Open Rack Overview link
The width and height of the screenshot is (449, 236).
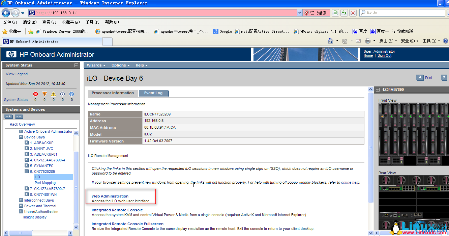tap(22, 124)
